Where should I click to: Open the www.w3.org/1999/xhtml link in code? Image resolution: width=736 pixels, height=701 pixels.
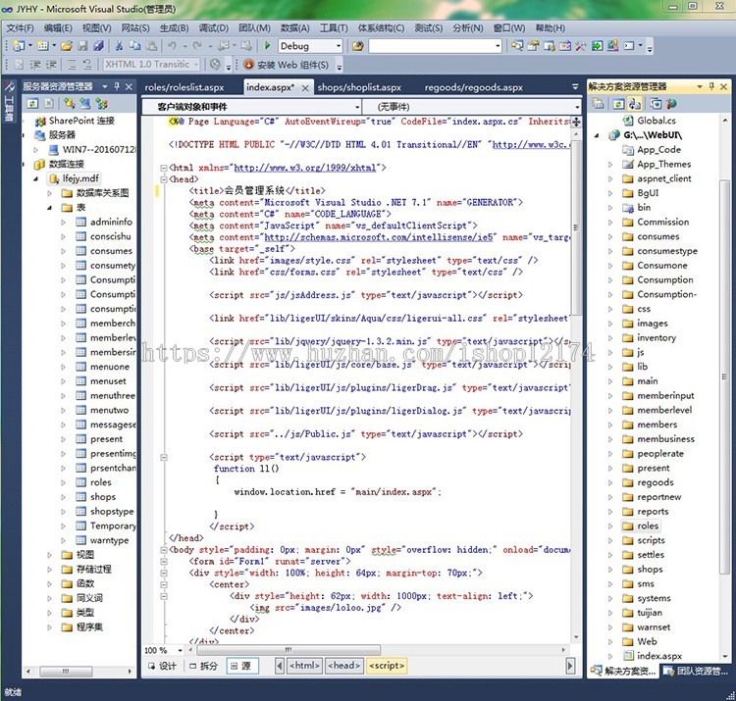(305, 168)
